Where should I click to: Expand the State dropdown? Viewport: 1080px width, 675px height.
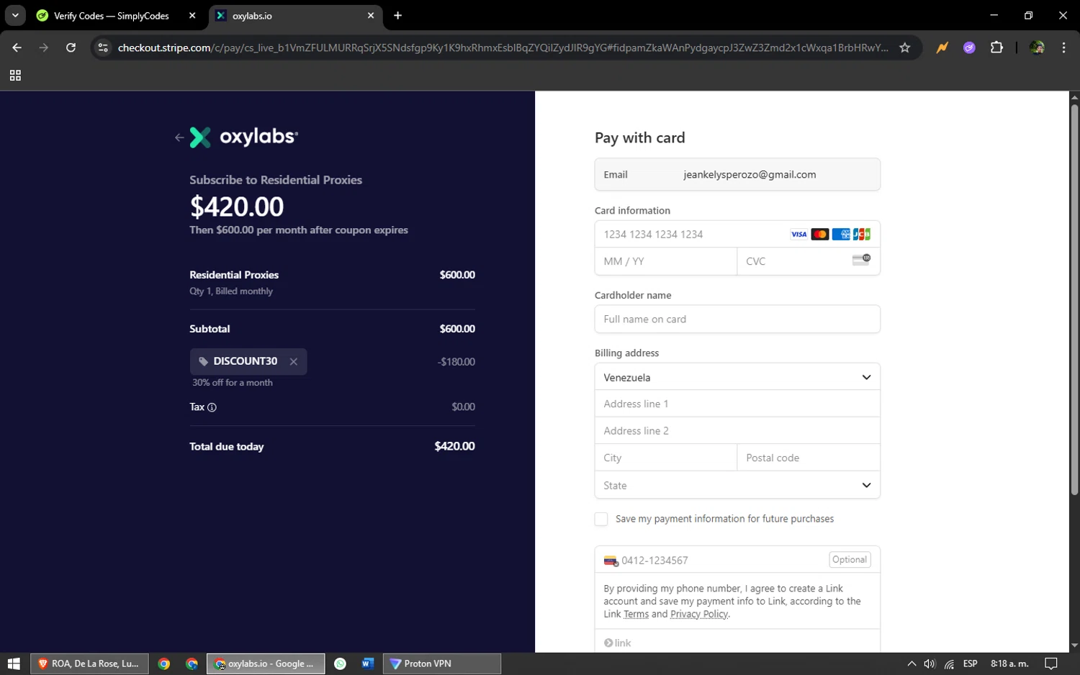[737, 485]
